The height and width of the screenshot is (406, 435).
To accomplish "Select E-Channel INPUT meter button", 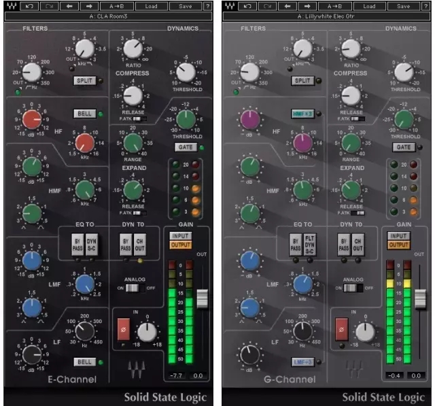I will point(180,236).
